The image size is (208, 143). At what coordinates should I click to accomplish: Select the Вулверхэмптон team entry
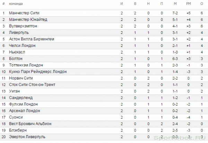coord(23,26)
